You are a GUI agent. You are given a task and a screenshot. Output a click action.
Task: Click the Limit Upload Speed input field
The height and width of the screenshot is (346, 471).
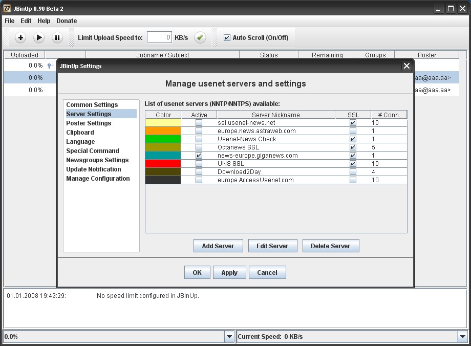159,37
